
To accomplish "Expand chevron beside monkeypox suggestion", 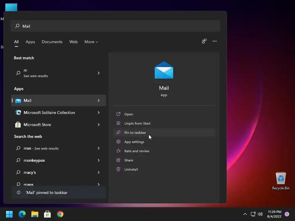I will tap(99, 160).
